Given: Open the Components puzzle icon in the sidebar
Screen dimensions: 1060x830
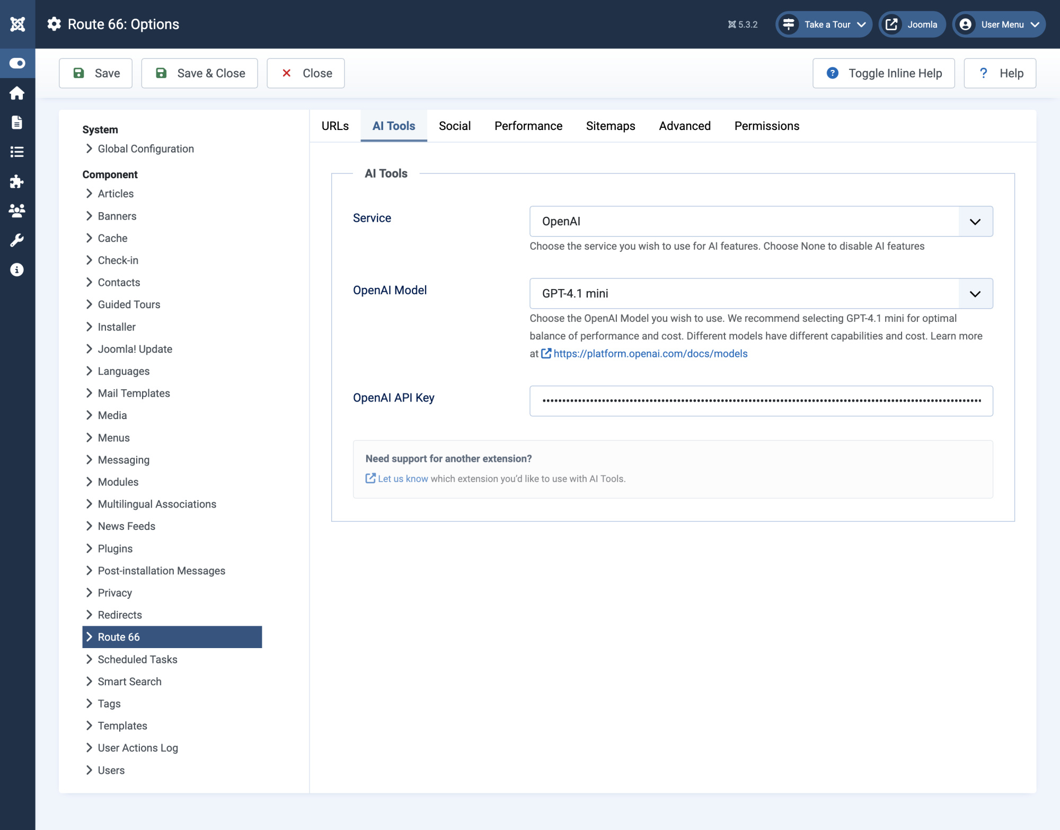Looking at the screenshot, I should [x=17, y=181].
